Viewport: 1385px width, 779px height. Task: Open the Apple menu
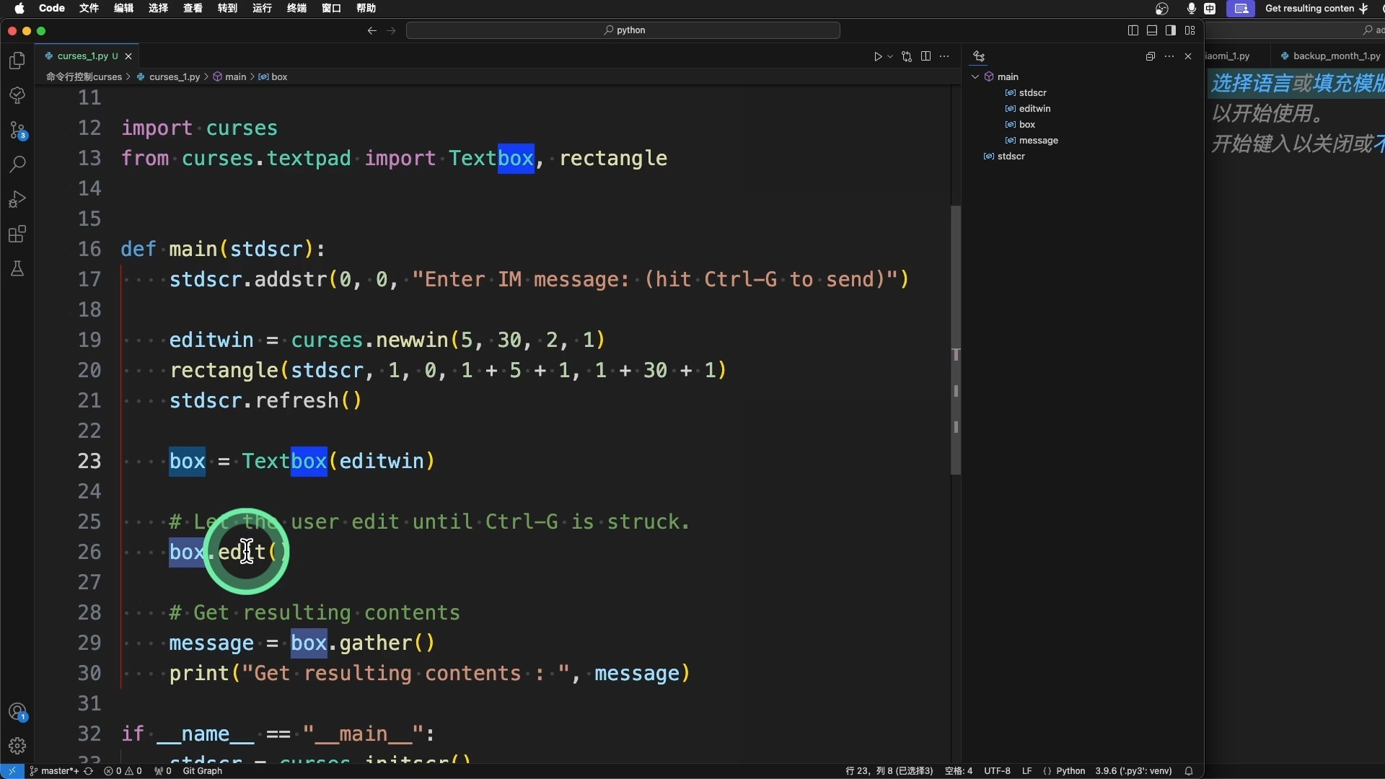pyautogui.click(x=19, y=9)
